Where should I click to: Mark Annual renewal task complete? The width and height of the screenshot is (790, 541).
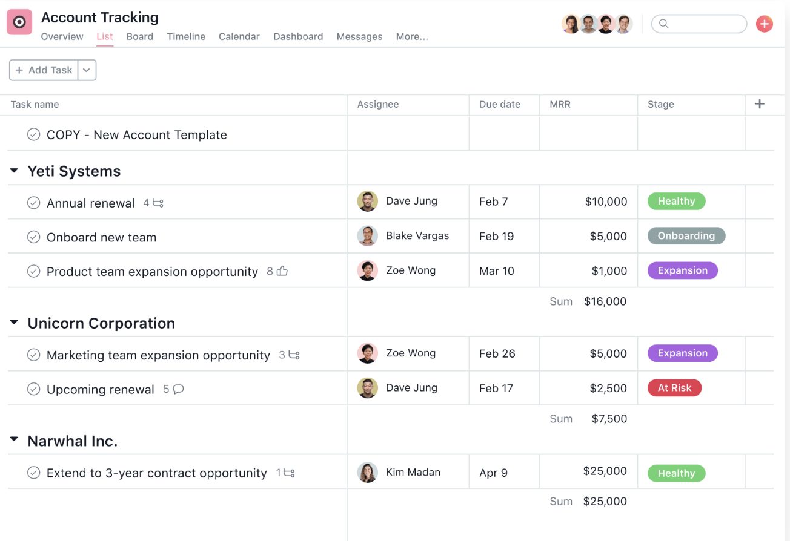point(34,203)
